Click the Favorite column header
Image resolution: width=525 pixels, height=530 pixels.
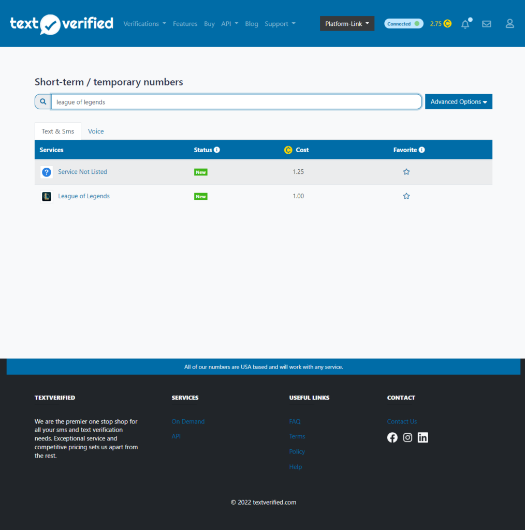pos(405,150)
